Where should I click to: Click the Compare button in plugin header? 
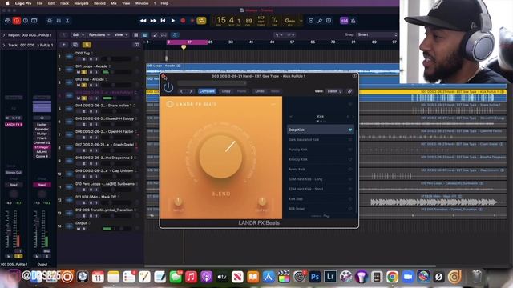coord(207,91)
